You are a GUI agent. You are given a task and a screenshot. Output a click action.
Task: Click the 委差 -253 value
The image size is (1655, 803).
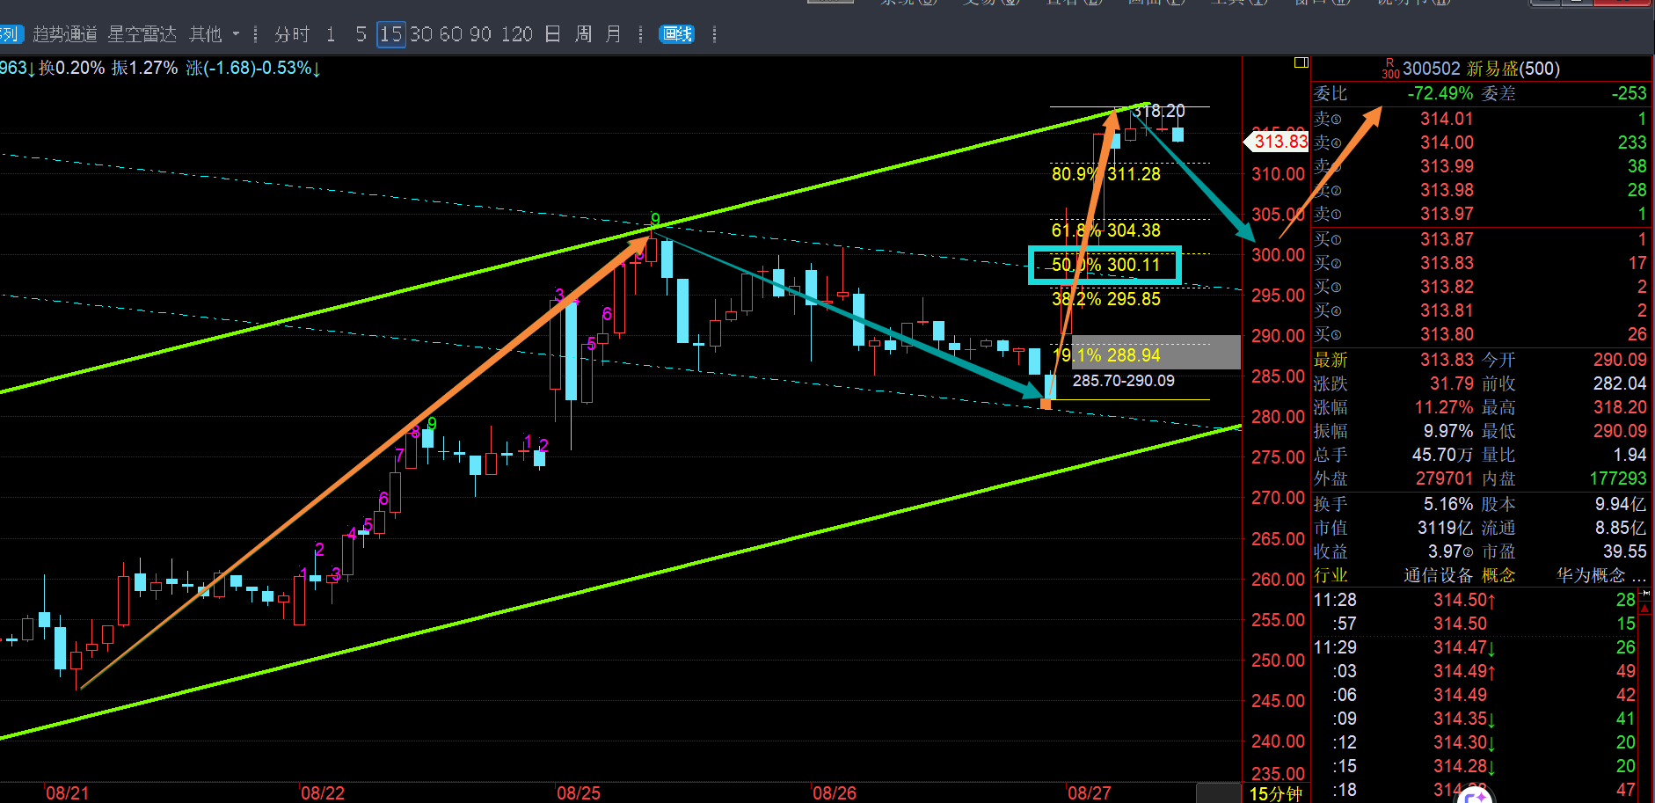[x=1629, y=93]
